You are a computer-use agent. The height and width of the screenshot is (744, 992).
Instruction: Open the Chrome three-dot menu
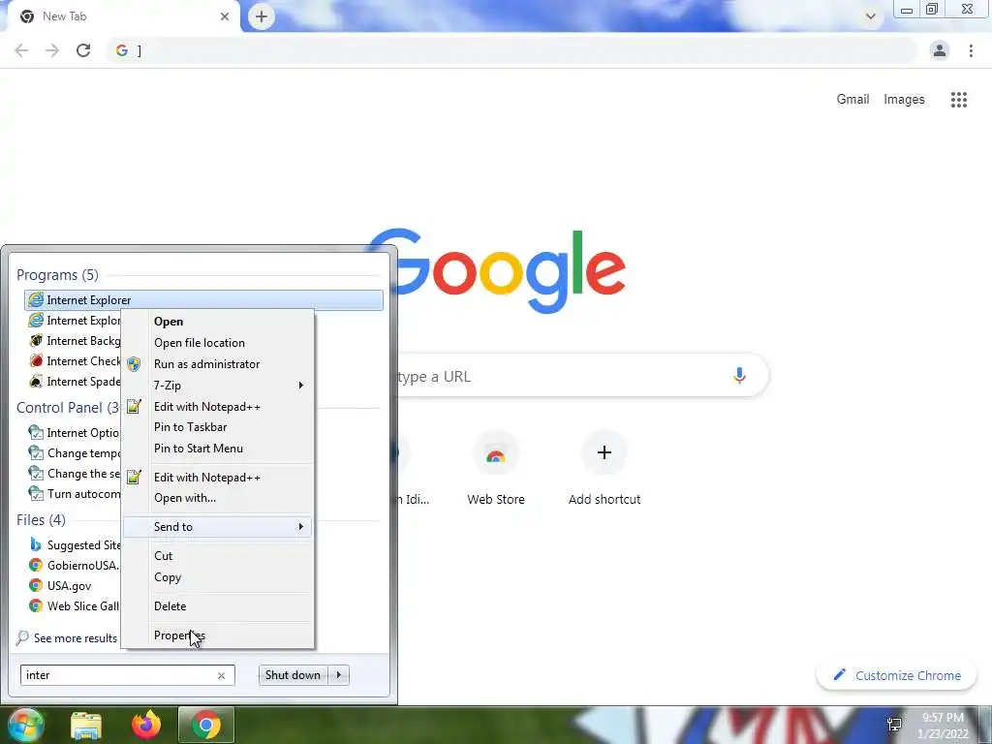point(971,50)
